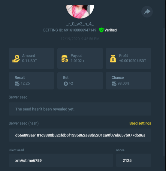Click the Amount hand-coin icon
This screenshot has width=166, height=171.
[16, 59]
